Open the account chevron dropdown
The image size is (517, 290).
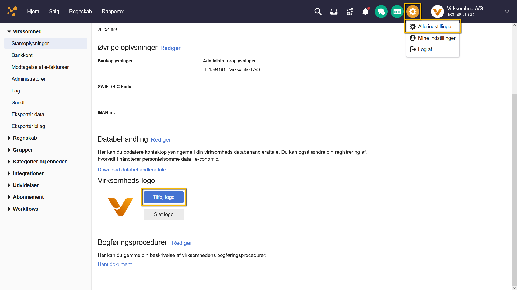[507, 11]
